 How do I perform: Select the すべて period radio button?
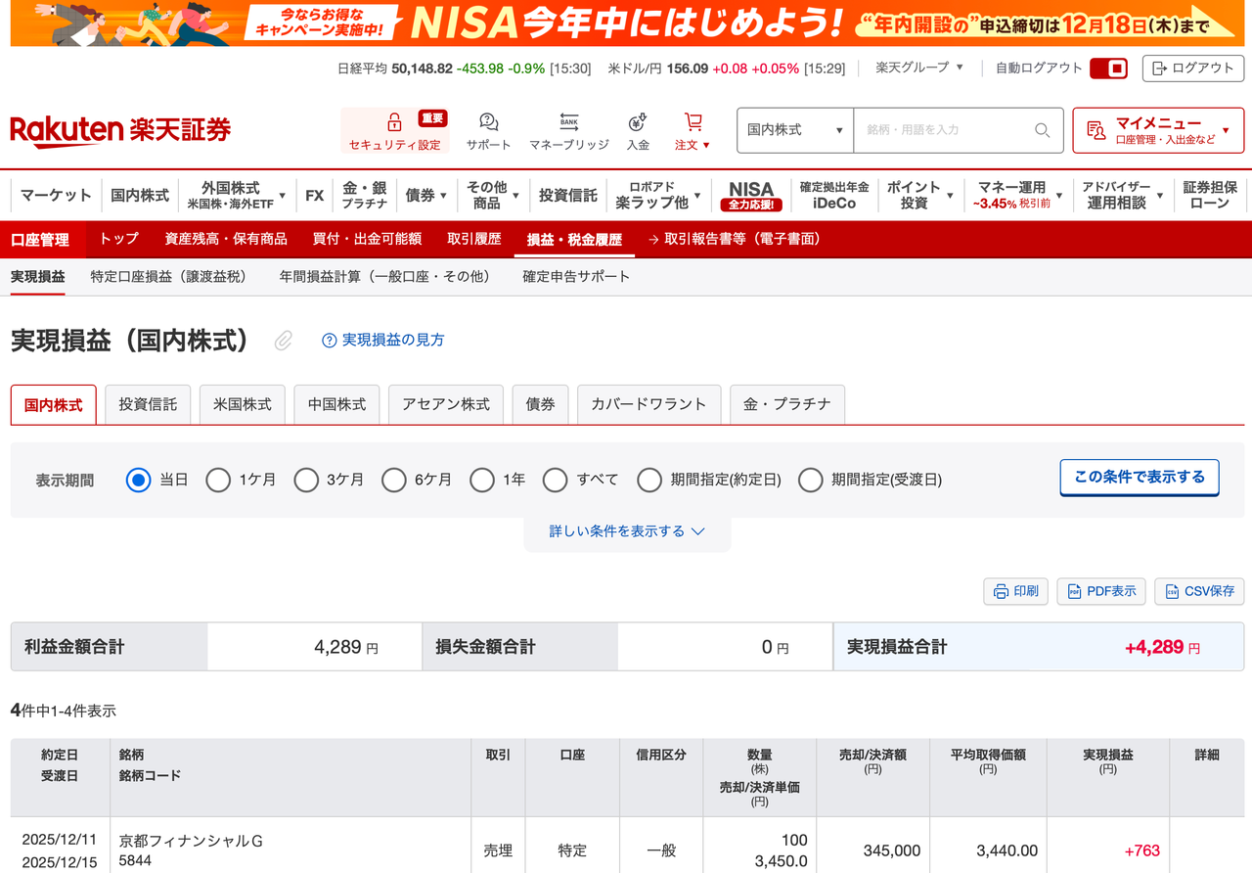556,480
